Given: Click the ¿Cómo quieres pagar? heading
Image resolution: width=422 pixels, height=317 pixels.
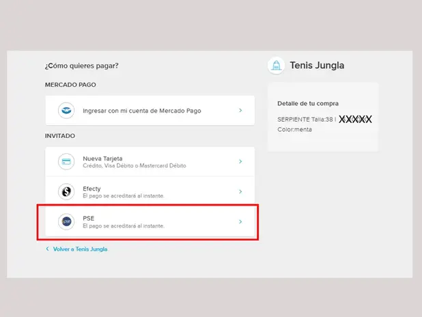Looking at the screenshot, I should coord(81,66).
